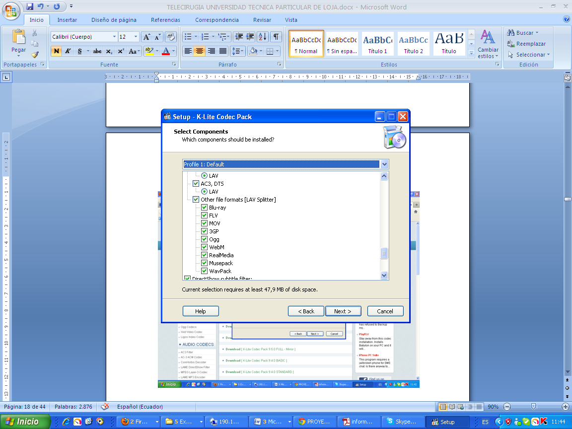Center the paragraph text
This screenshot has width=572, height=429.
click(x=200, y=51)
